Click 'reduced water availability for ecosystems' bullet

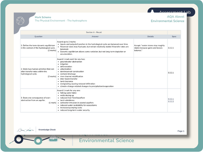[x=78, y=105]
